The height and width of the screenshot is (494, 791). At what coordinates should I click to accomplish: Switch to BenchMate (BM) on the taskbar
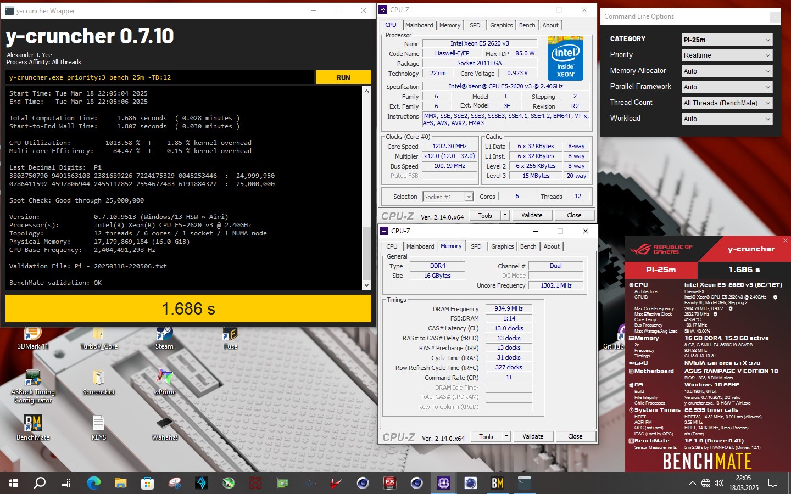(x=498, y=483)
